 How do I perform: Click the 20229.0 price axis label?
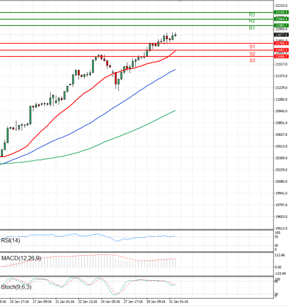pos(281,170)
